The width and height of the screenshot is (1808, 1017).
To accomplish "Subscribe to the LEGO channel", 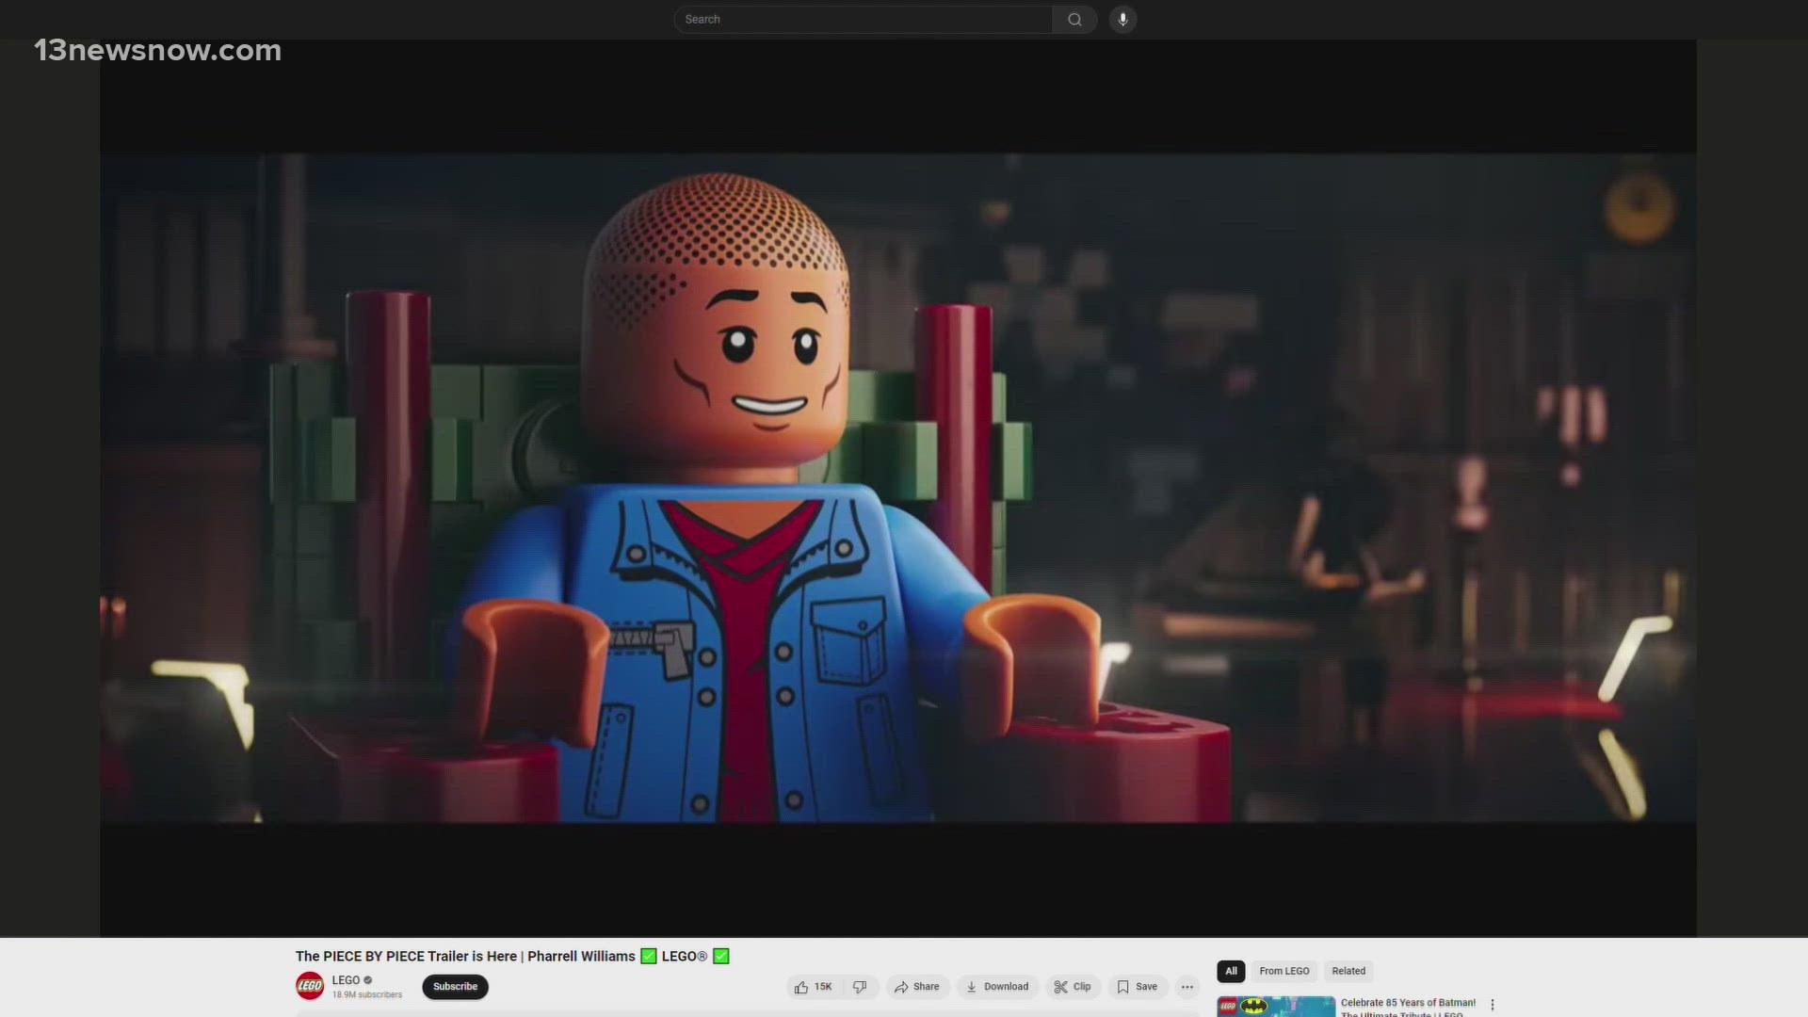I will [455, 986].
